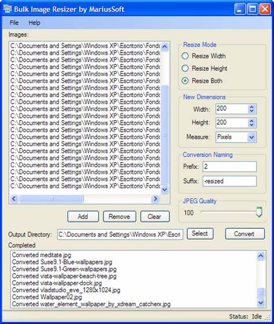The image size is (274, 324).
Task: Click the Output Directory path field
Action: point(120,234)
